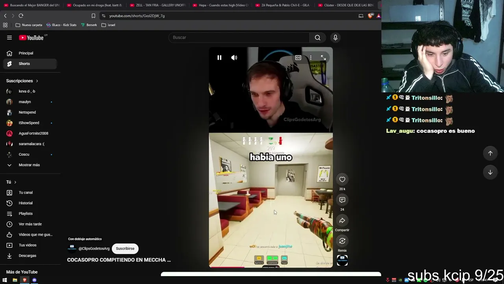Switch to the Buscando el Mejor BANGER tab
This screenshot has height=284, width=504.
point(32,5)
